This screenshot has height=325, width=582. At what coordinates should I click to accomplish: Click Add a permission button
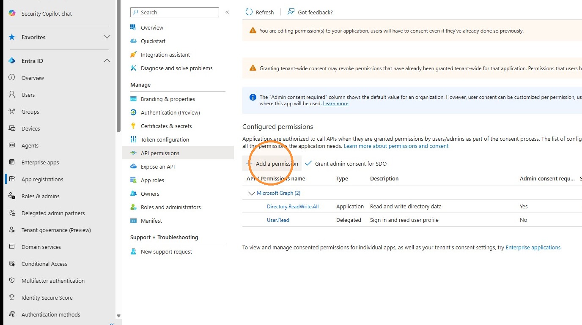tap(272, 164)
